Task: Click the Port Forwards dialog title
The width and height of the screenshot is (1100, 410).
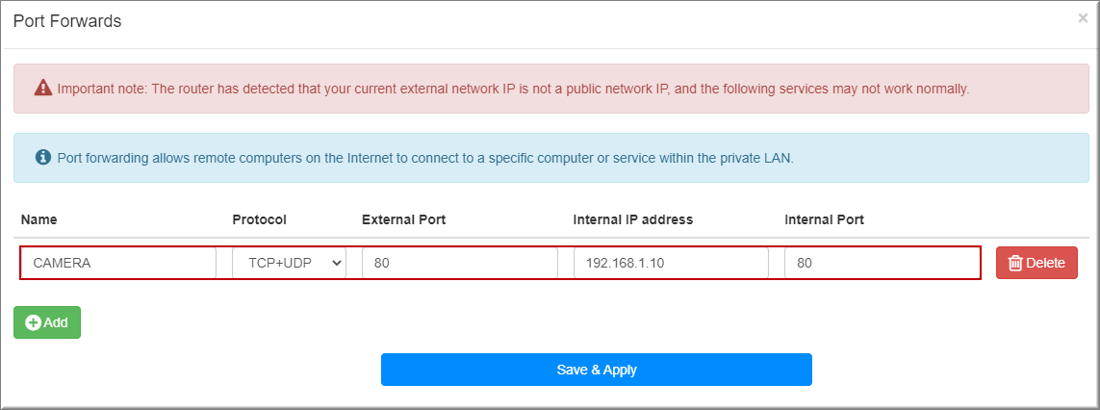Action: point(67,21)
